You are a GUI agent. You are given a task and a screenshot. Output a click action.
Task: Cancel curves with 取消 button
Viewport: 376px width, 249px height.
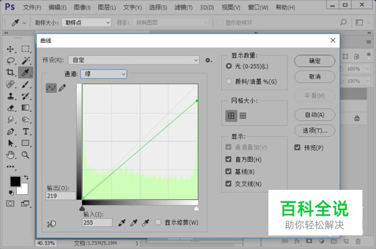point(315,76)
